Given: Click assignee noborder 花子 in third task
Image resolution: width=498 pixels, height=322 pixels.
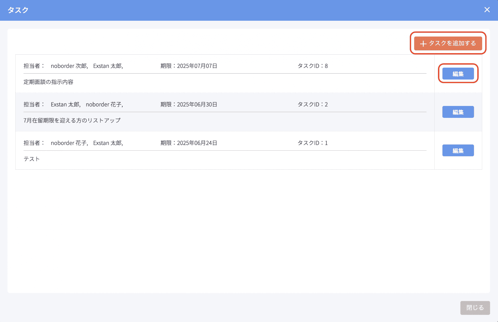Looking at the screenshot, I should 69,143.
